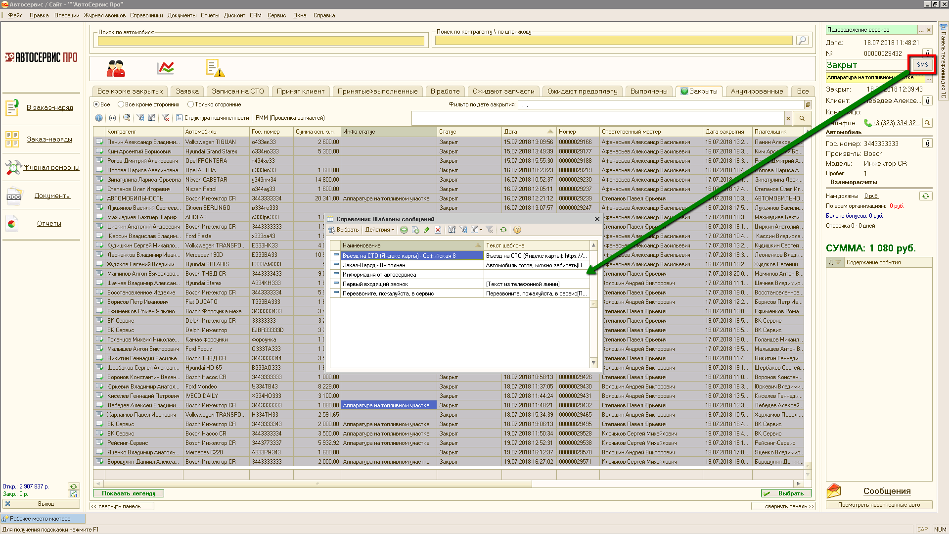Click the document warning icon

(x=215, y=68)
